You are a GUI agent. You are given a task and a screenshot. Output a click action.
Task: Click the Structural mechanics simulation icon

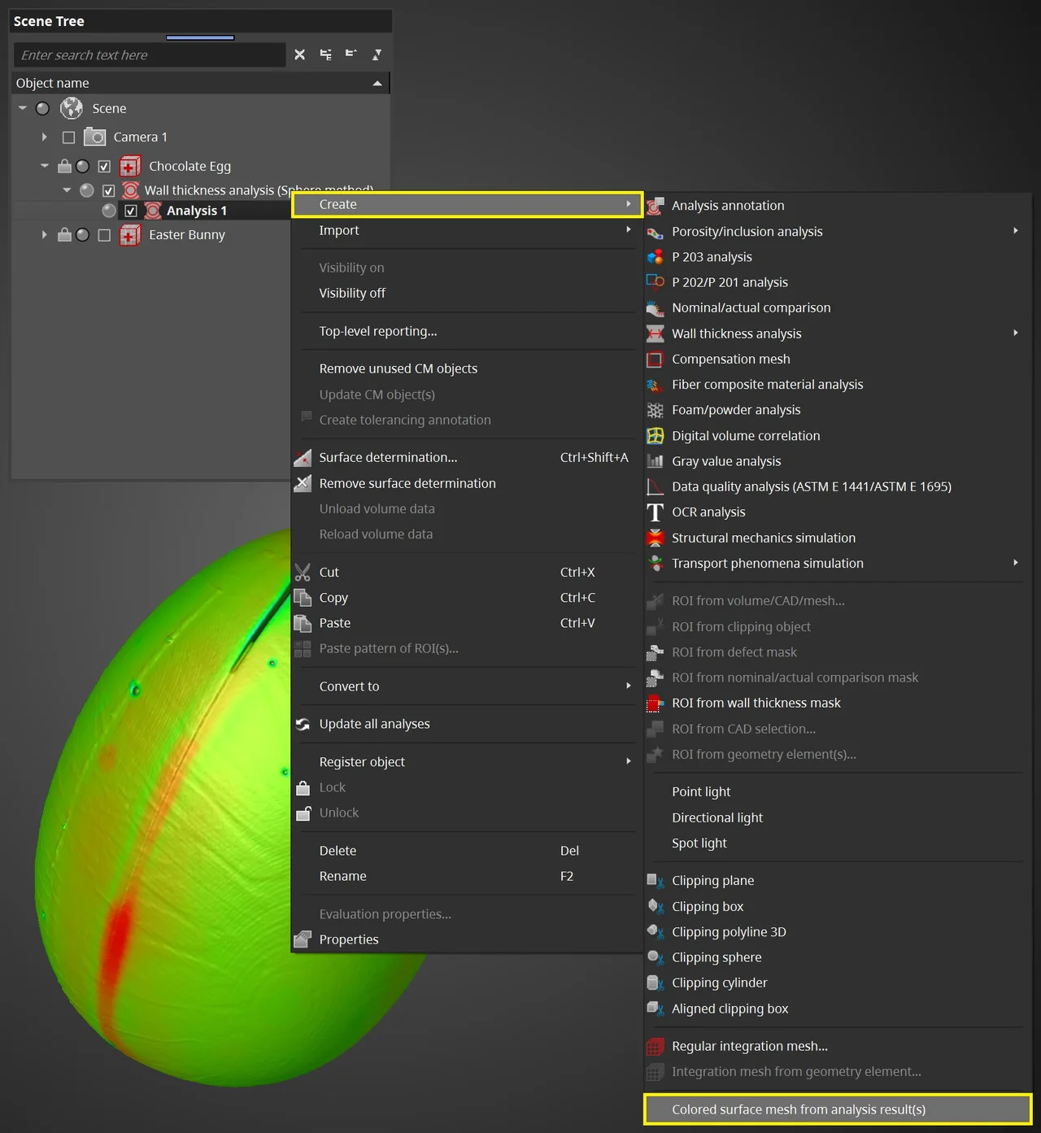click(656, 538)
